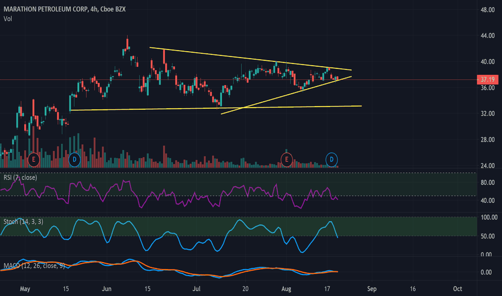Click the 17 date label in August
Image resolution: width=502 pixels, height=296 pixels.
pyautogui.click(x=327, y=288)
